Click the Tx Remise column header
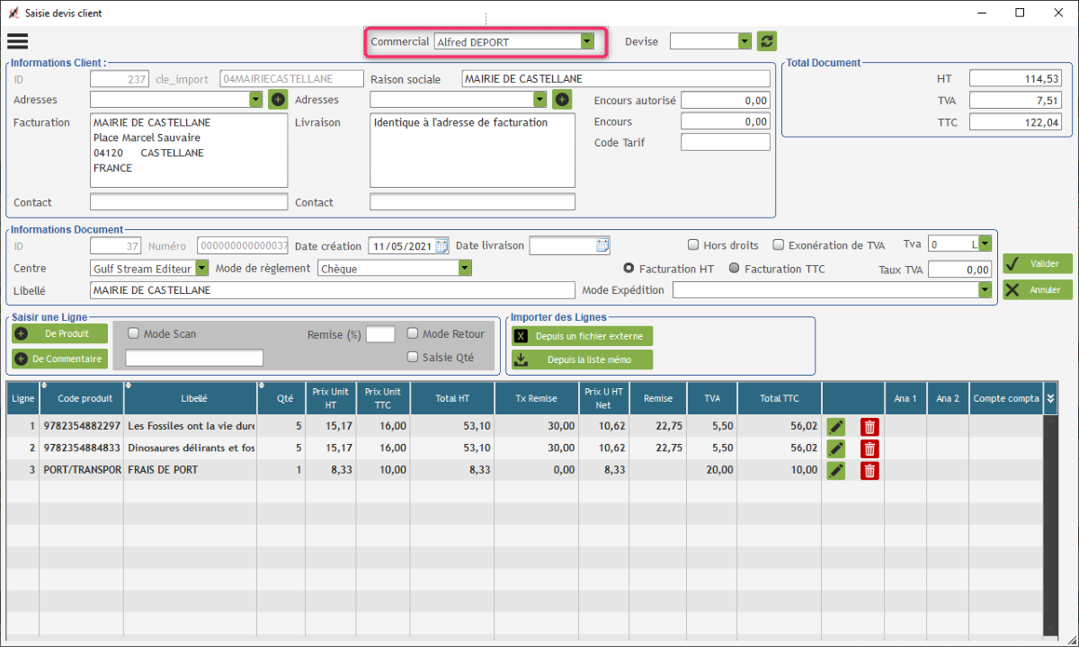Image resolution: width=1079 pixels, height=647 pixels. (x=536, y=398)
